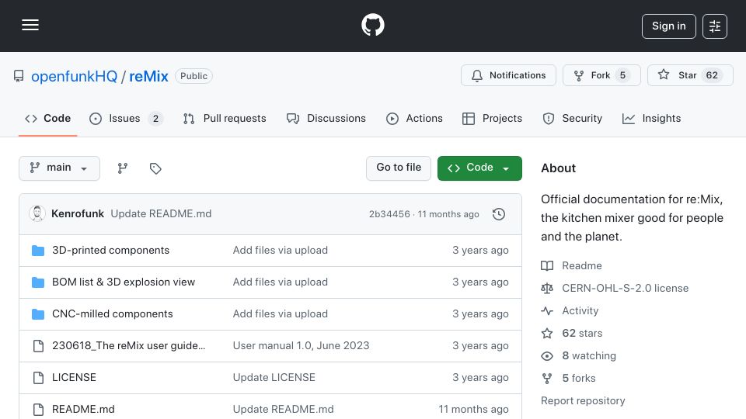View branches via the branch icon
746x419 pixels.
click(123, 168)
